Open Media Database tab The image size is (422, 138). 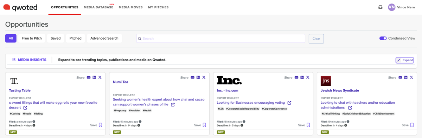click(x=98, y=7)
